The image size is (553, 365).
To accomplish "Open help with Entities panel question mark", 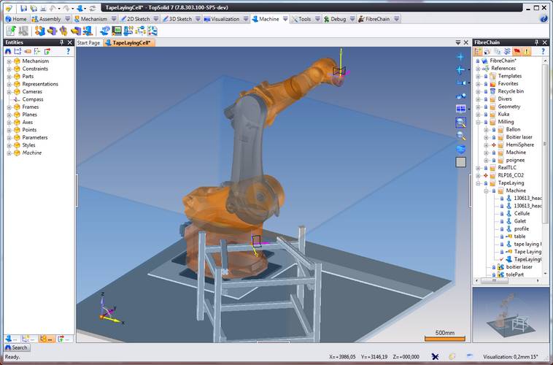I will click(x=68, y=52).
